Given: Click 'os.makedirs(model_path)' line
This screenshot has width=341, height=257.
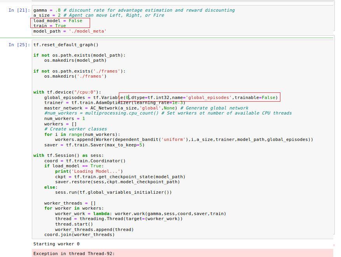Looking at the screenshot, I should click(x=75, y=61).
